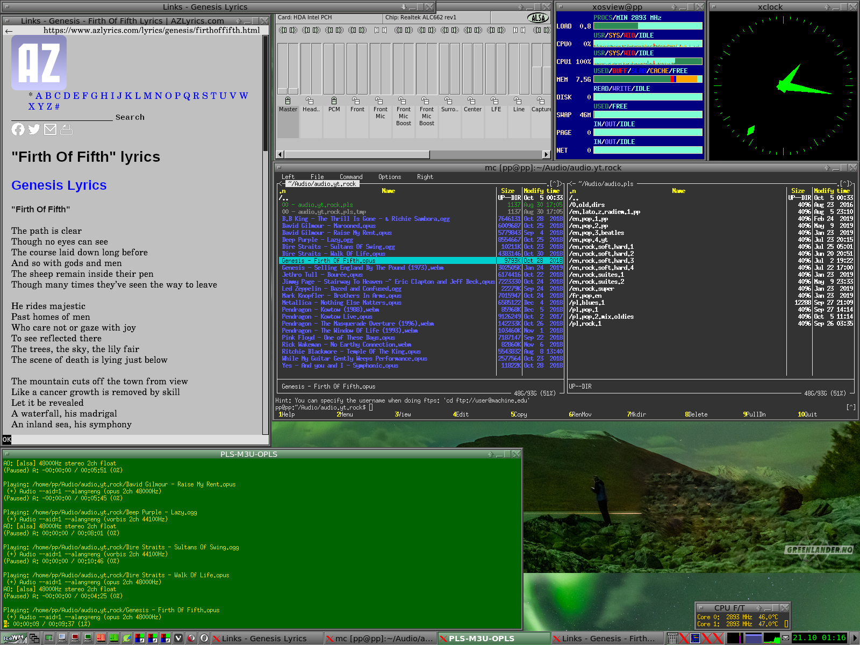Click the back arrow in Links browser
The image size is (860, 645).
pyautogui.click(x=9, y=31)
